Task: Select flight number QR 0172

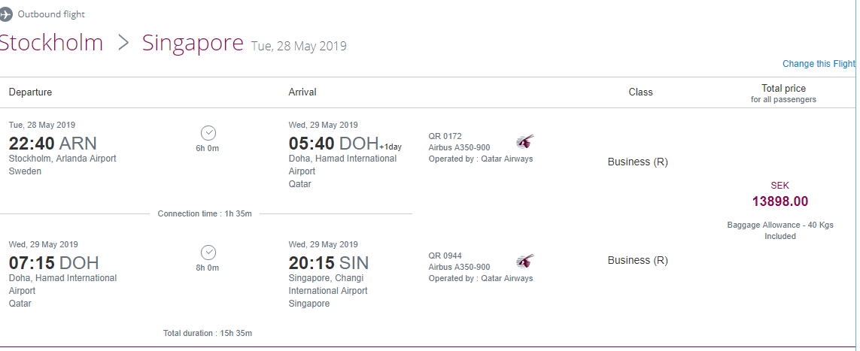Action: (445, 136)
